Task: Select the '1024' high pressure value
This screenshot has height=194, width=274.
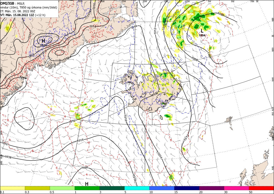Action: tap(43, 45)
